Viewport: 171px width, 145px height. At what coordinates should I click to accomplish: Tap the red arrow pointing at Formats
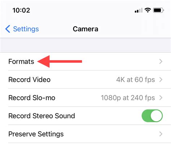pyautogui.click(x=60, y=61)
